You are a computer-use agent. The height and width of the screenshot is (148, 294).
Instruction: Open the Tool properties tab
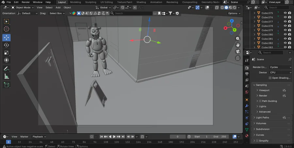[x=247, y=60]
